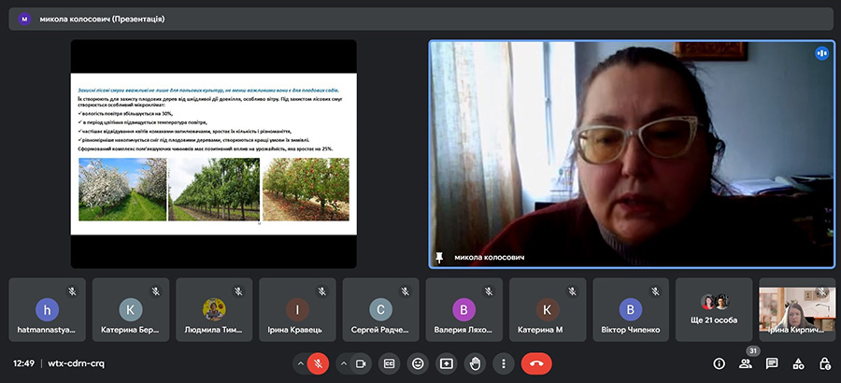Select the Катерина Бер... participant tile

click(x=130, y=309)
